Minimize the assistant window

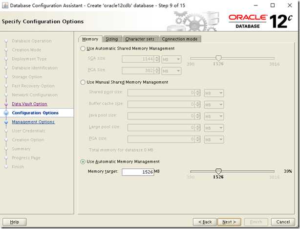pyautogui.click(x=256, y=5)
